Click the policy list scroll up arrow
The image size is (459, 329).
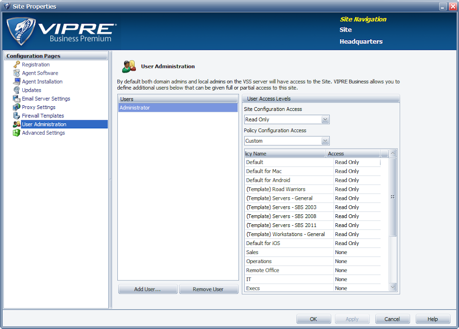click(x=393, y=153)
